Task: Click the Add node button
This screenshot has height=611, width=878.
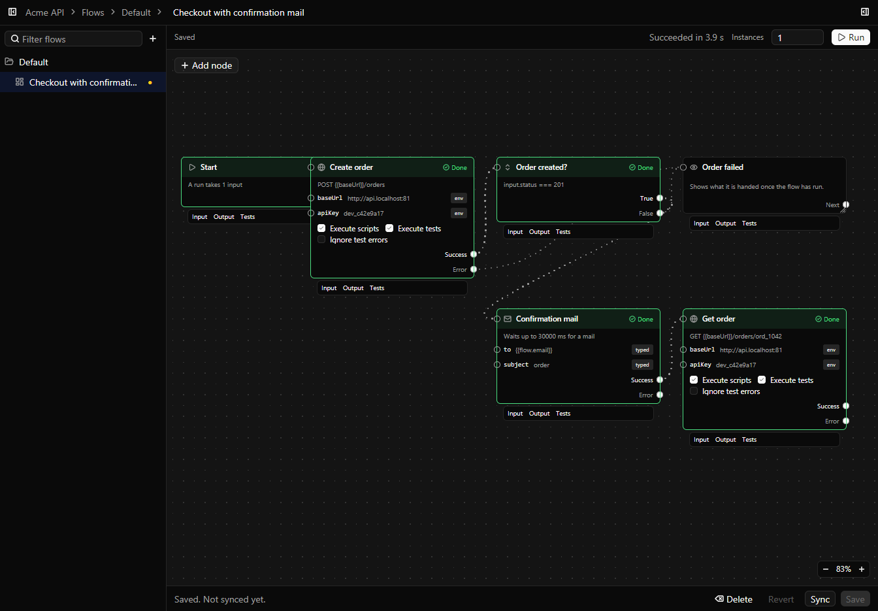Action: click(206, 65)
